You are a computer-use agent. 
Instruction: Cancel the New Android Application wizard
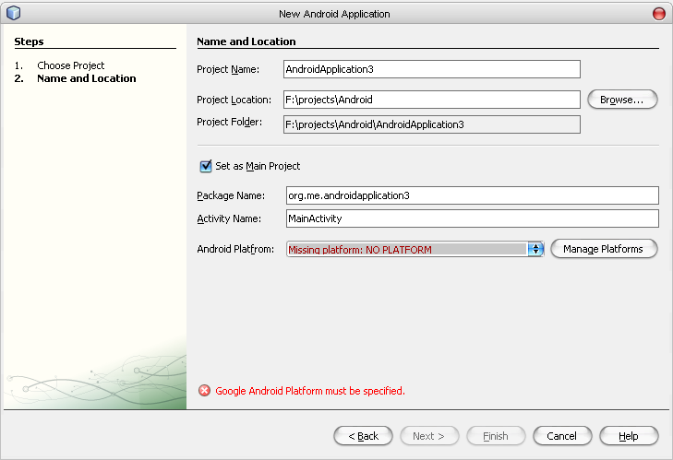562,436
